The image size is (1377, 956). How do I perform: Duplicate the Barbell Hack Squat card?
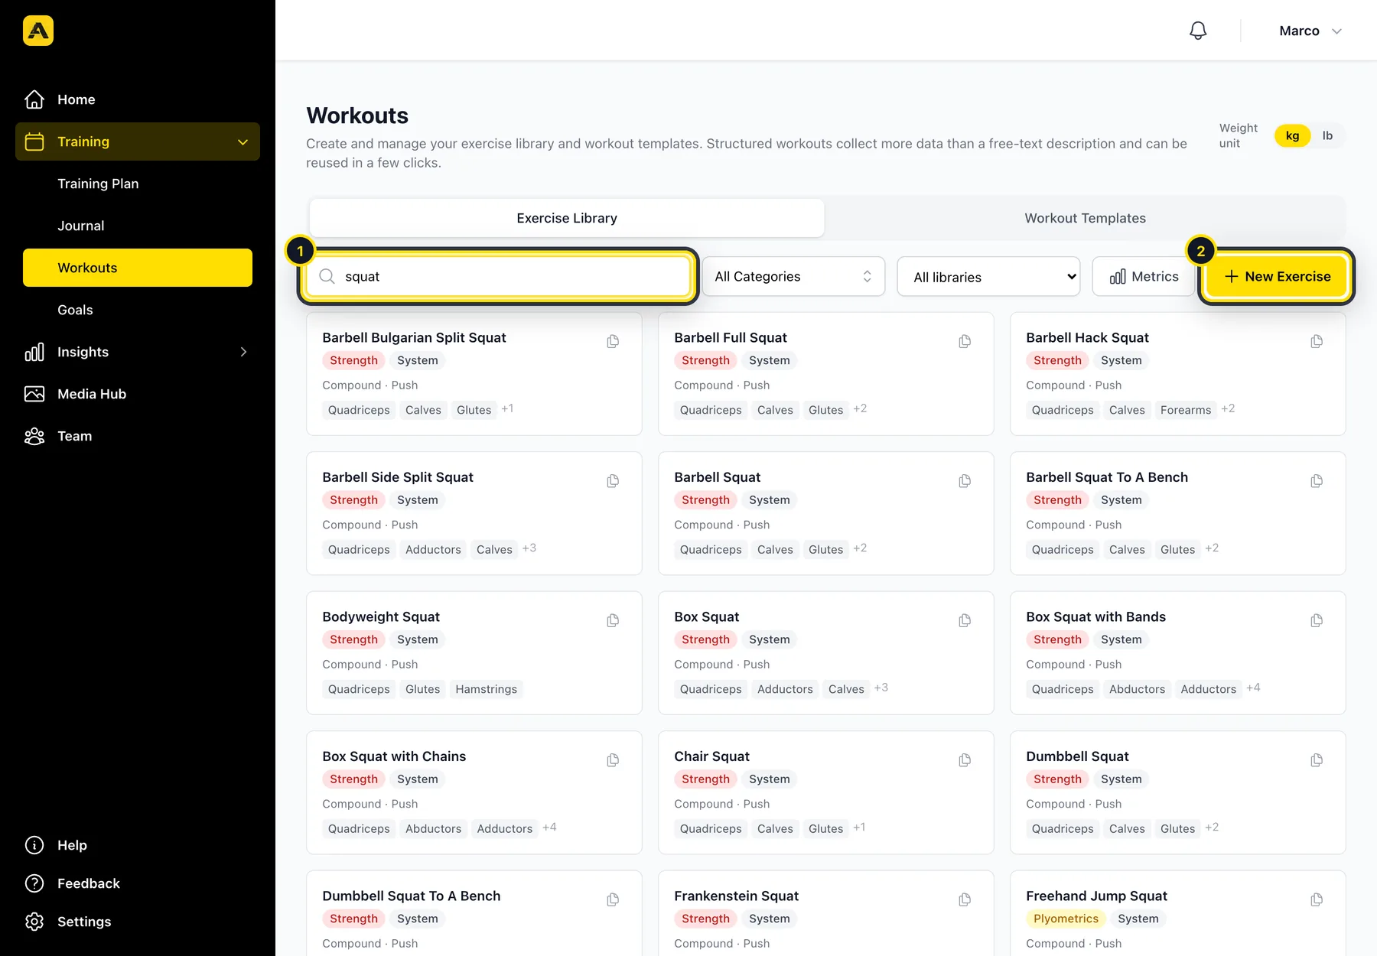tap(1317, 341)
